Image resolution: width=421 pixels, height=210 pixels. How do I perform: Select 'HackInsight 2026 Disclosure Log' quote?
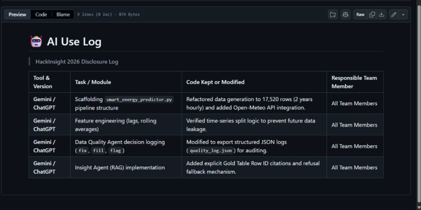point(77,61)
